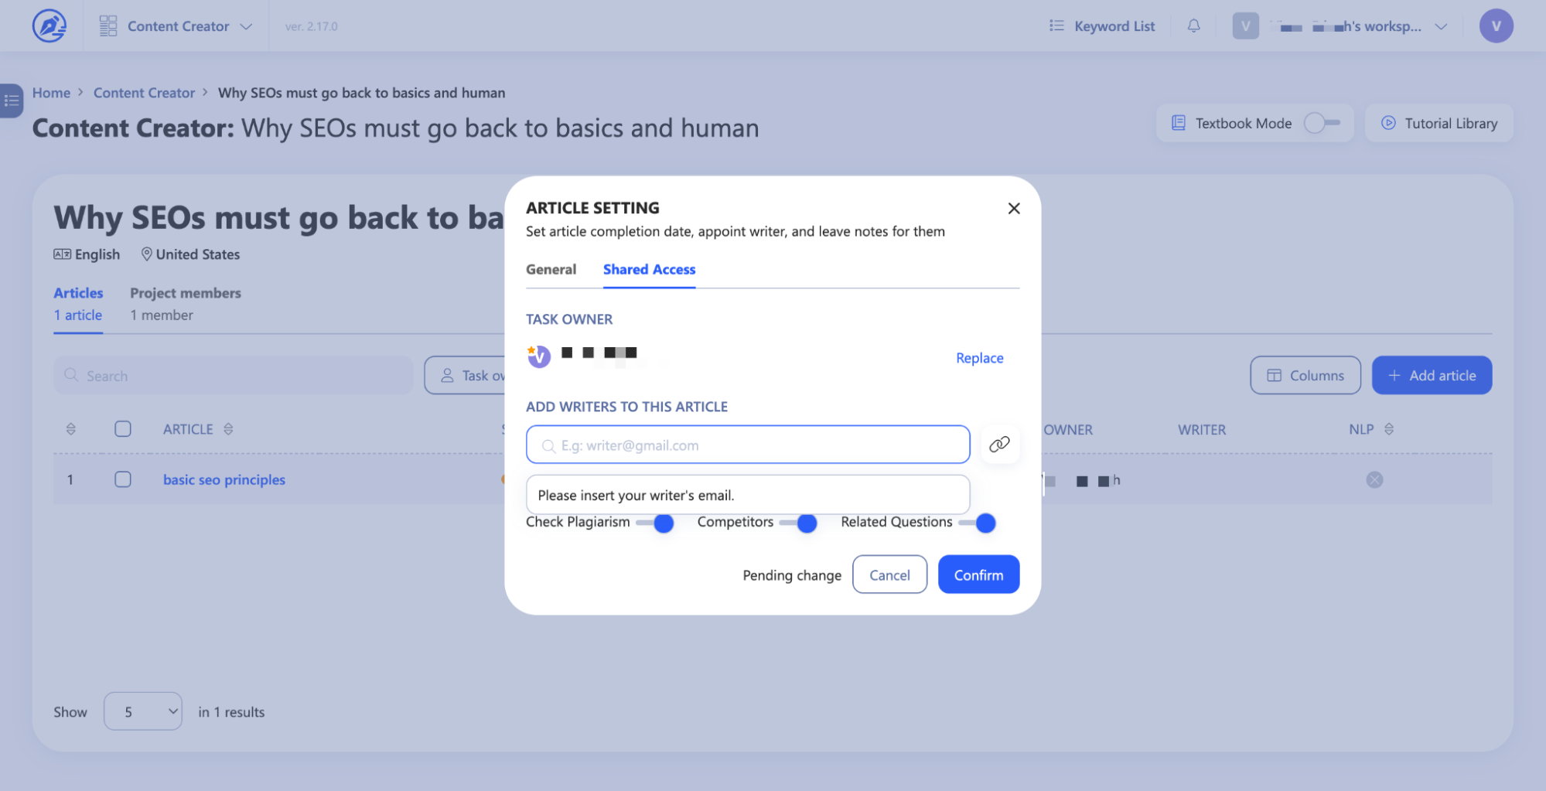The image size is (1546, 791).
Task: Focus the writer email input field
Action: (x=747, y=445)
